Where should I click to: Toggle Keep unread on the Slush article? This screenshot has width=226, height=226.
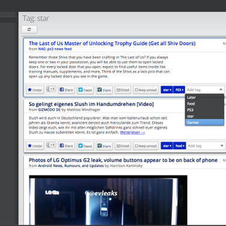tap(145, 145)
